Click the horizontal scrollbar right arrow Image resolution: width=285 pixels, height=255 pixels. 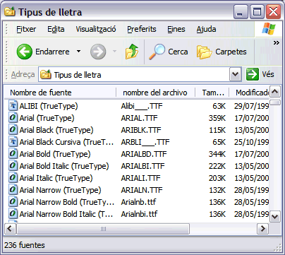[262, 229]
